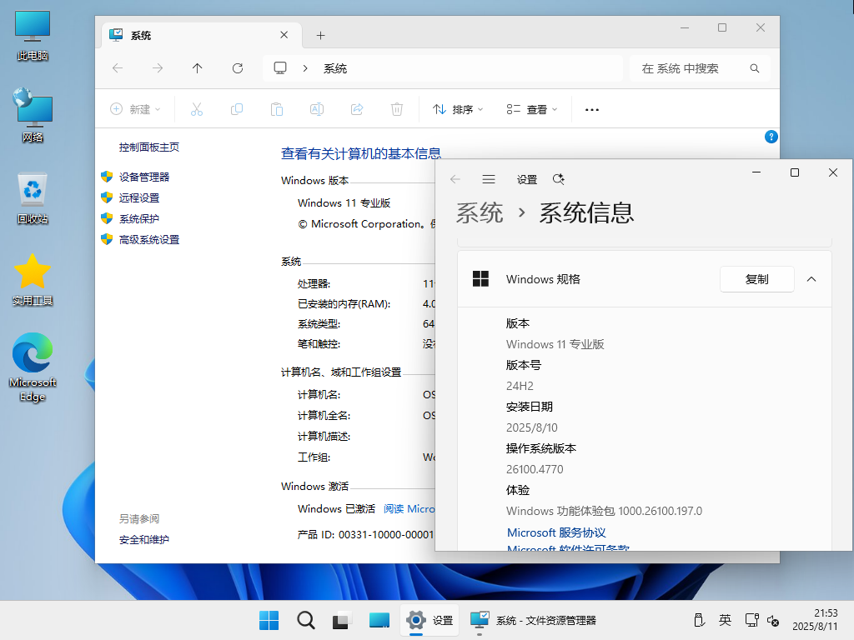Click the computer icon in explorer address bar
The width and height of the screenshot is (854, 640).
[x=280, y=68]
